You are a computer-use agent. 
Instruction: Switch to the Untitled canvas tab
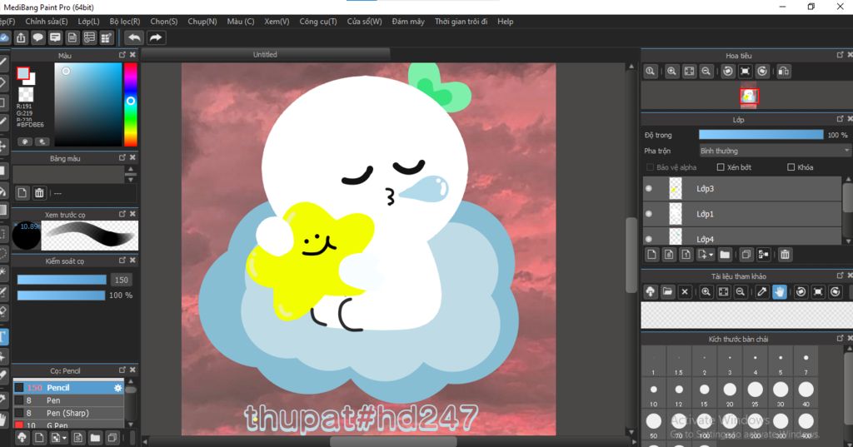265,54
